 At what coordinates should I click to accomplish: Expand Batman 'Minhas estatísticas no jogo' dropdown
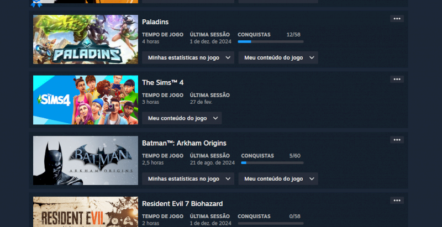[x=188, y=178]
